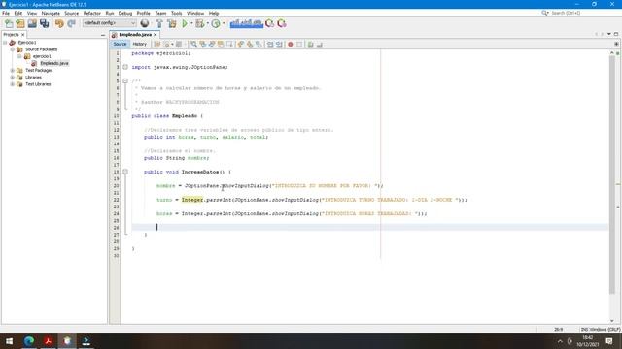Expand the Test Packages node
This screenshot has width=622, height=349.
[13, 71]
